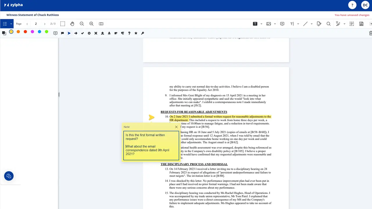Click 'THE DISCIPLINARY PROCESS AND DISMISSAL' heading
Screen dimensions: 372x209
194,164
